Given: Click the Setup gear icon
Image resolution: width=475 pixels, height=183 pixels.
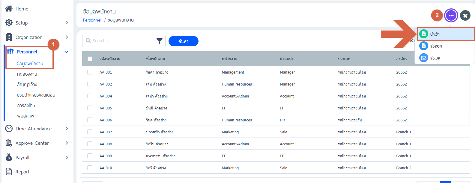Looking at the screenshot, I should [9, 23].
